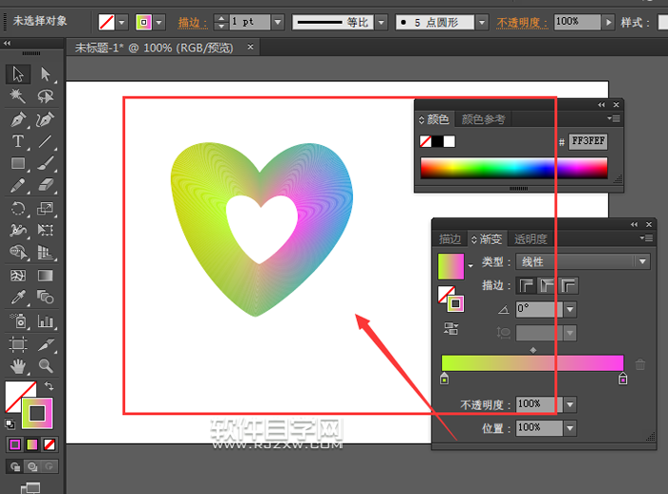Select the Type tool
The height and width of the screenshot is (494, 668).
(18, 141)
